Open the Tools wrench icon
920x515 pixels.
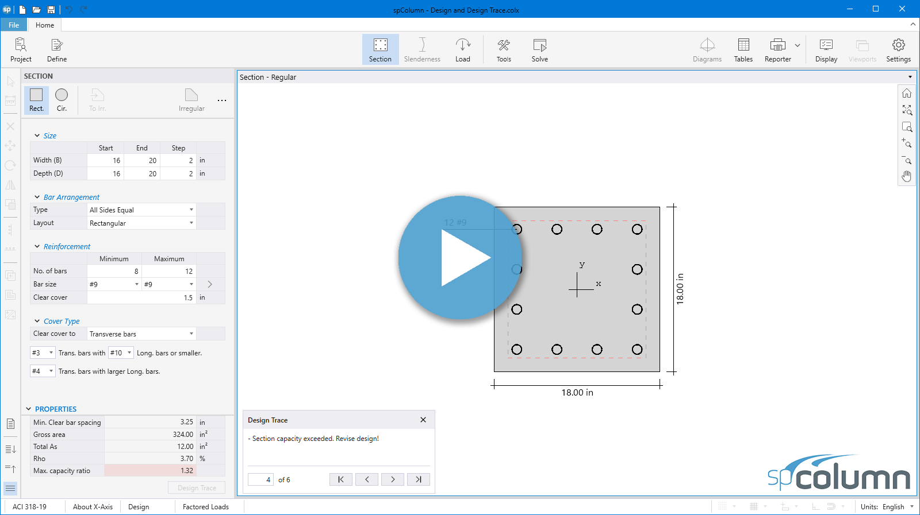pos(504,50)
